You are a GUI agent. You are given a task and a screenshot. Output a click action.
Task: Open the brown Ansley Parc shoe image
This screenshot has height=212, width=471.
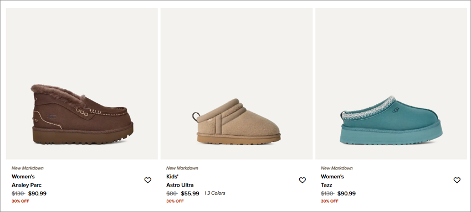81,83
